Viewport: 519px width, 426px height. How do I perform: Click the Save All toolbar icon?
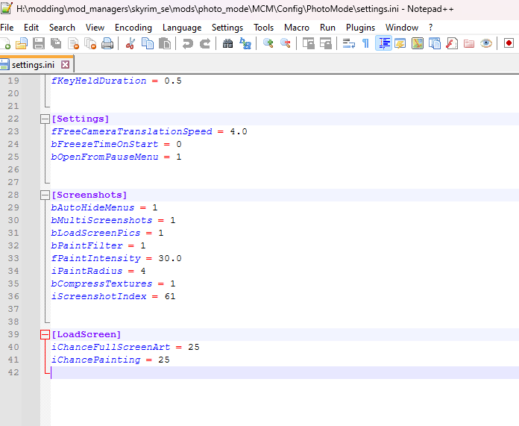coord(56,43)
